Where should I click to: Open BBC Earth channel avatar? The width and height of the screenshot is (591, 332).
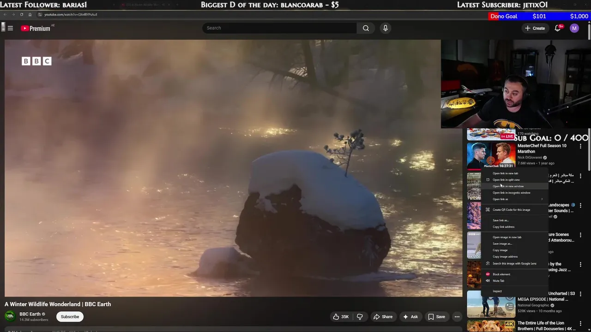point(10,316)
